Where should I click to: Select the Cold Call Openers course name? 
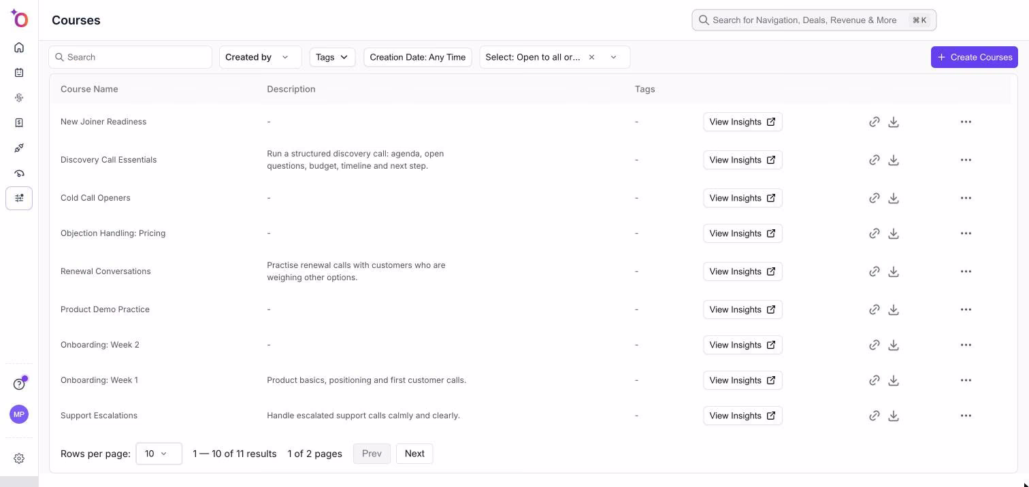click(95, 198)
